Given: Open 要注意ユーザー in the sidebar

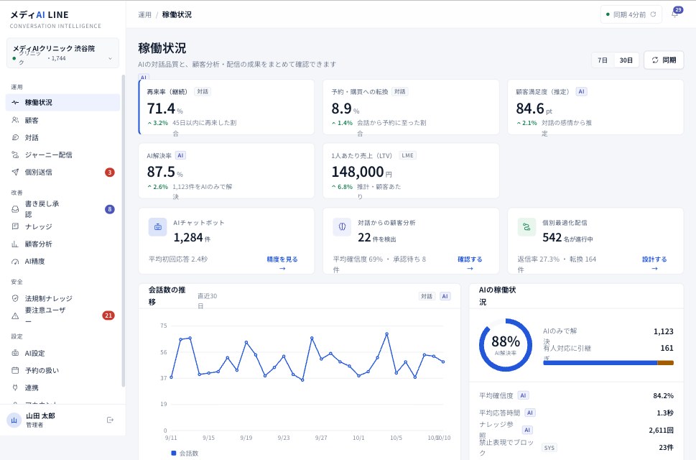Looking at the screenshot, I should 62,316.
